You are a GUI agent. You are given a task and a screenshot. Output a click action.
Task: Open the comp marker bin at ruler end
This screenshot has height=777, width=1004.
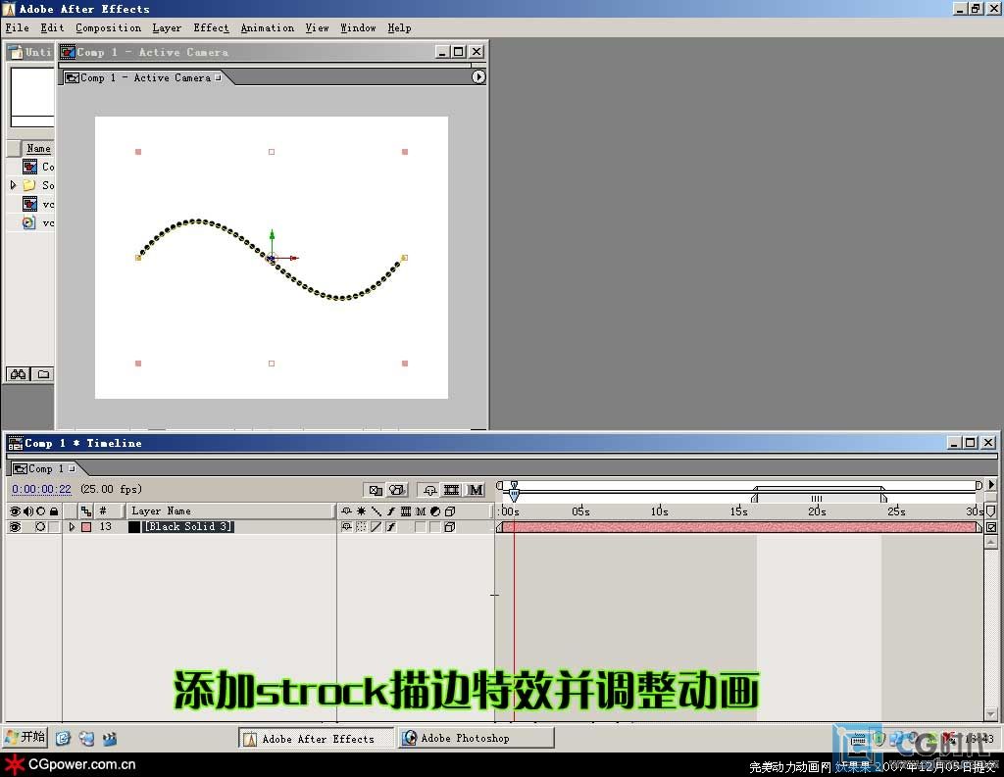(990, 511)
